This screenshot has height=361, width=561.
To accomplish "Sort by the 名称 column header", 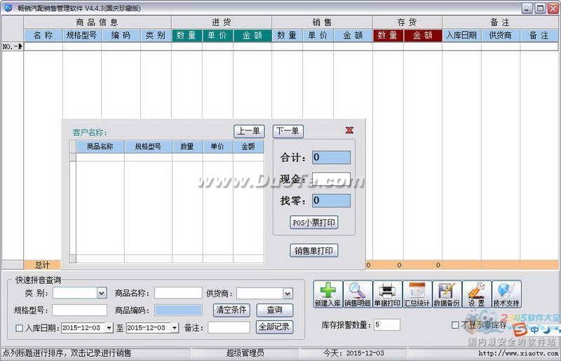I will tap(43, 35).
